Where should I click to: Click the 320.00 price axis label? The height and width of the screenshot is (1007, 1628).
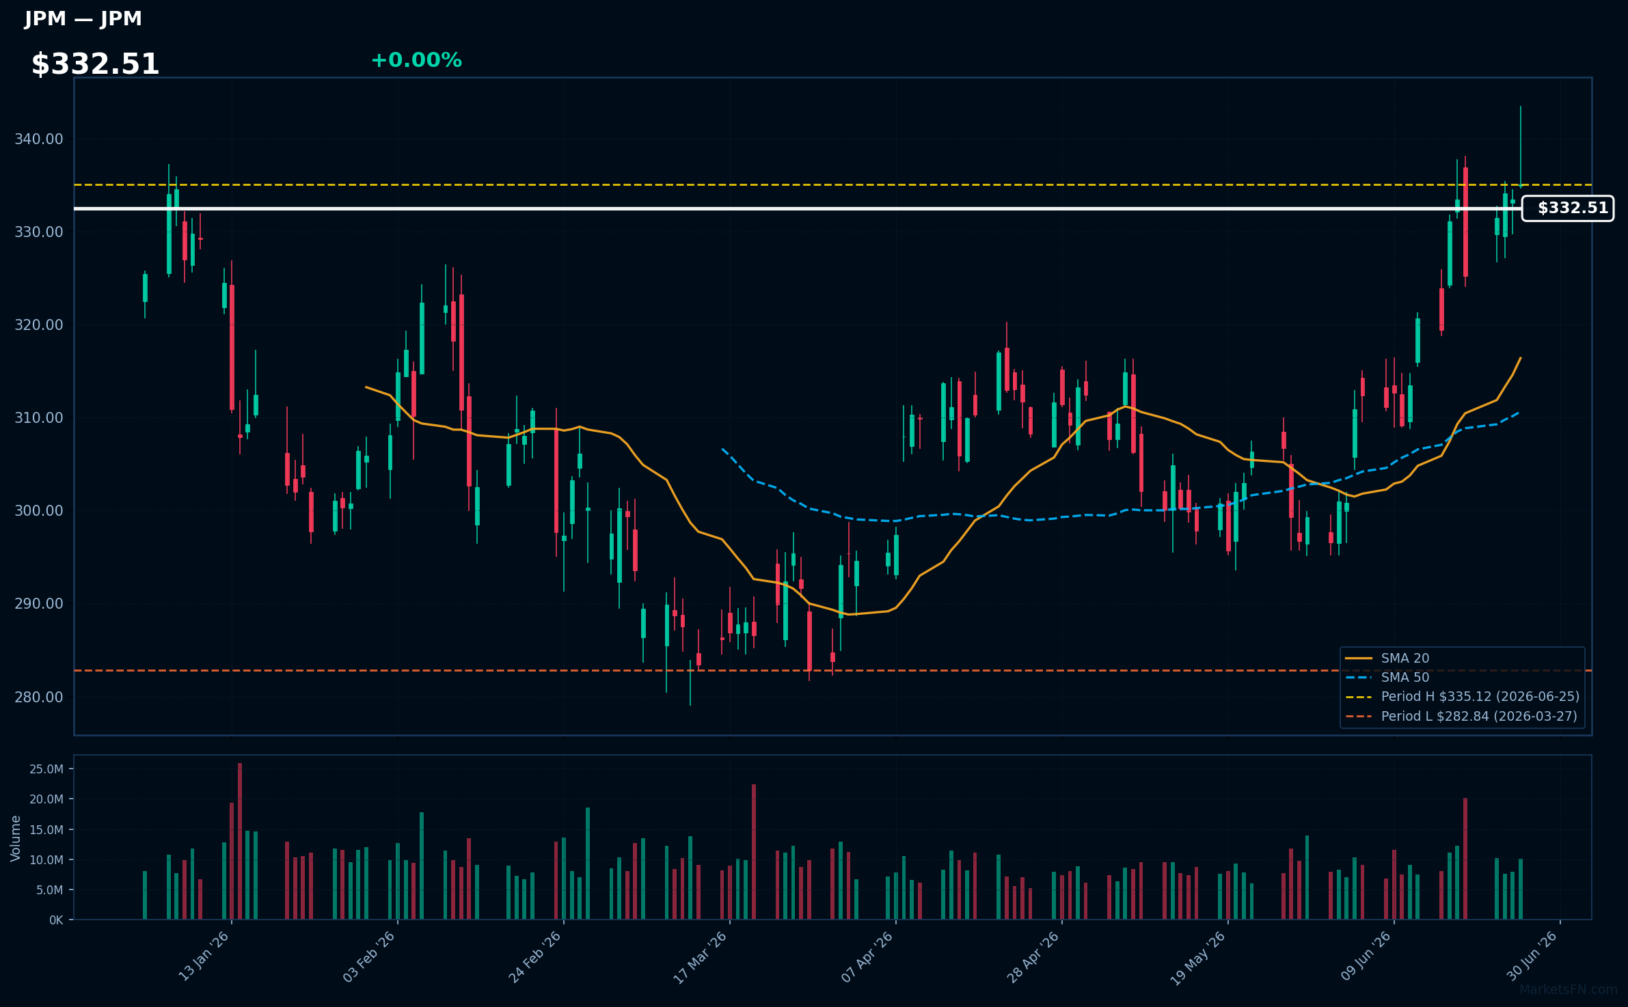39,325
